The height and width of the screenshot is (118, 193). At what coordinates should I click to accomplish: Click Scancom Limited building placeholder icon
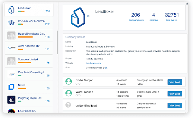tap(11, 61)
